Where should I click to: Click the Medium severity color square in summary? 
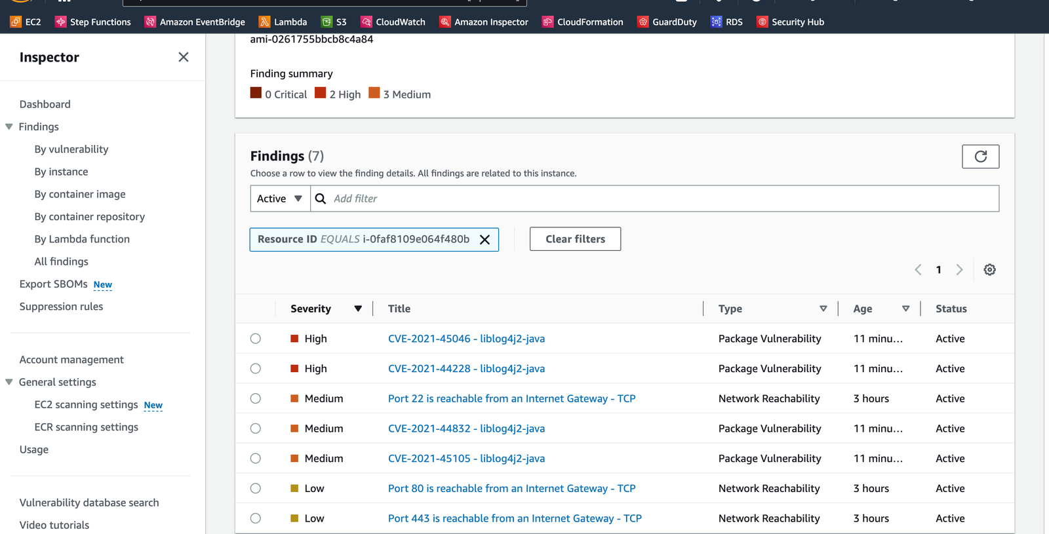[x=374, y=92]
